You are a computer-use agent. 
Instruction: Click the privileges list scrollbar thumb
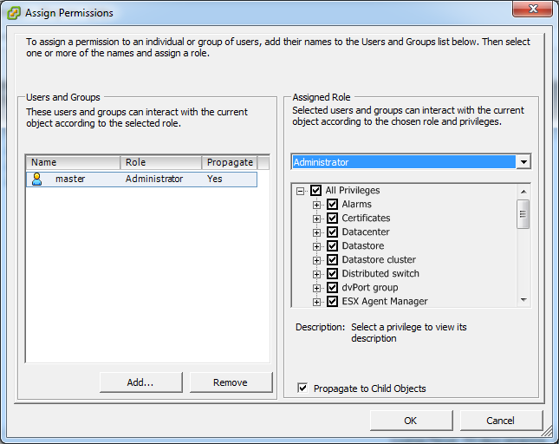click(x=523, y=214)
